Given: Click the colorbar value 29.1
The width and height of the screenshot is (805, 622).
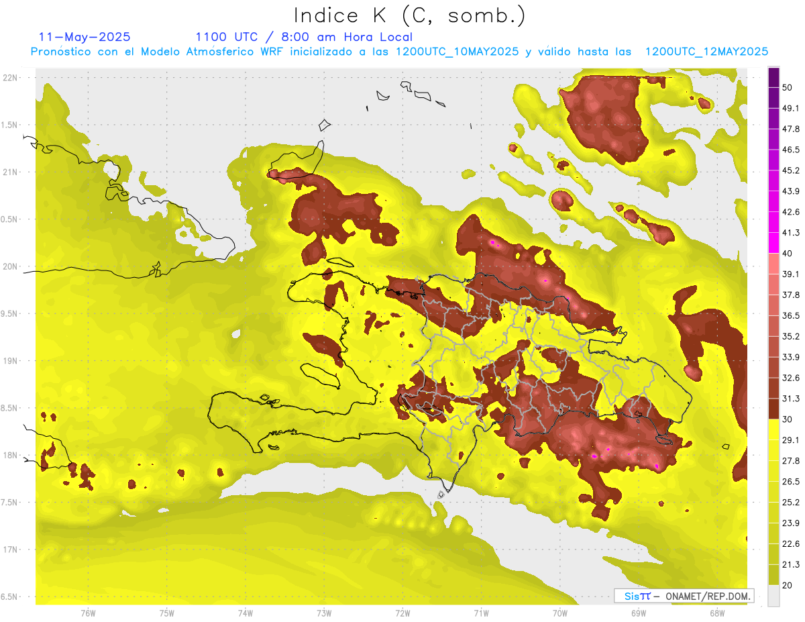Looking at the screenshot, I should coord(790,440).
